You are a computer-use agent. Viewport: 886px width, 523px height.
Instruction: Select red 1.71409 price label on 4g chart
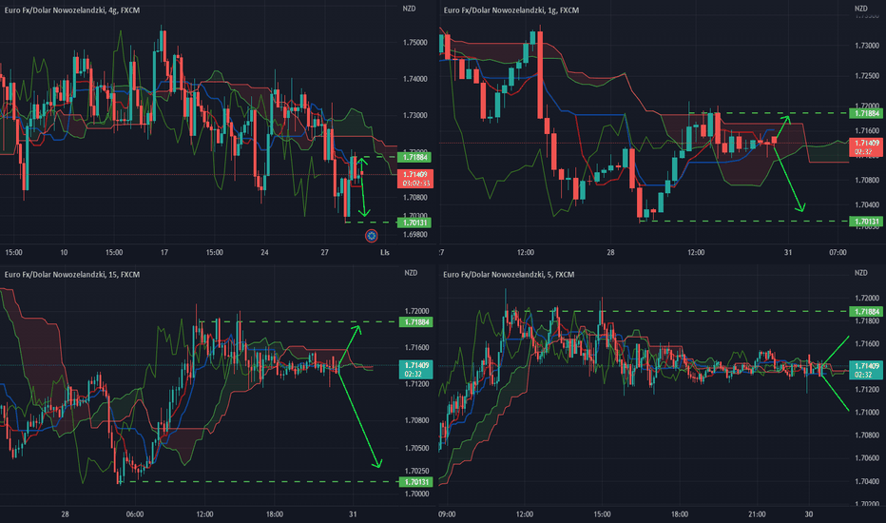pyautogui.click(x=415, y=179)
